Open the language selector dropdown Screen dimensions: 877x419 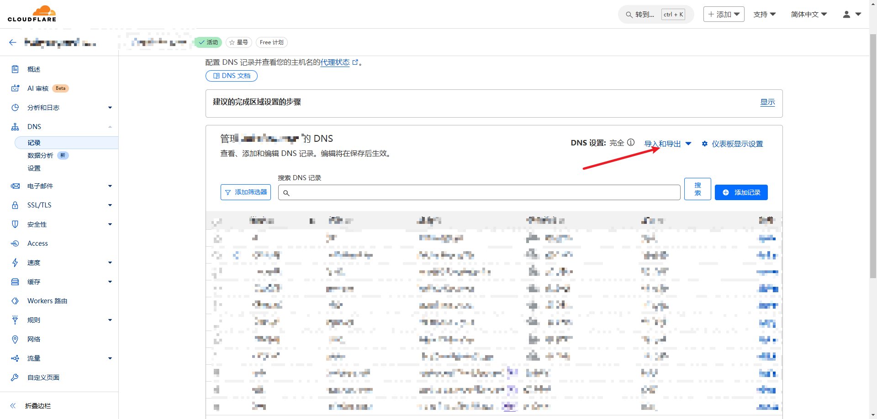pos(808,15)
